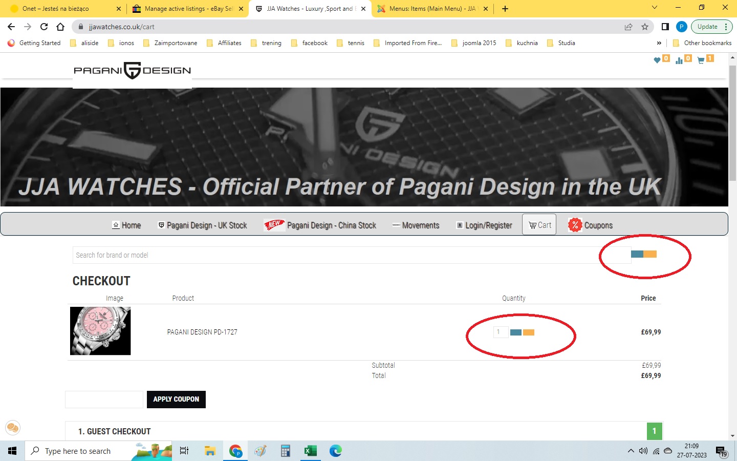737x461 pixels.
Task: Open the shopping cart icon in header
Action: 701,60
